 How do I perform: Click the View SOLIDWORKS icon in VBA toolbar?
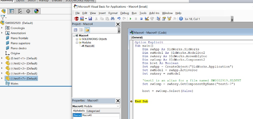coord(76,19)
